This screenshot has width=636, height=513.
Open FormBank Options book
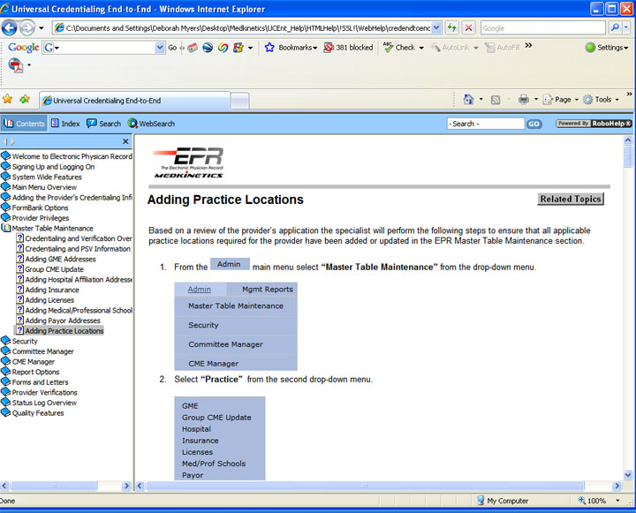40,207
